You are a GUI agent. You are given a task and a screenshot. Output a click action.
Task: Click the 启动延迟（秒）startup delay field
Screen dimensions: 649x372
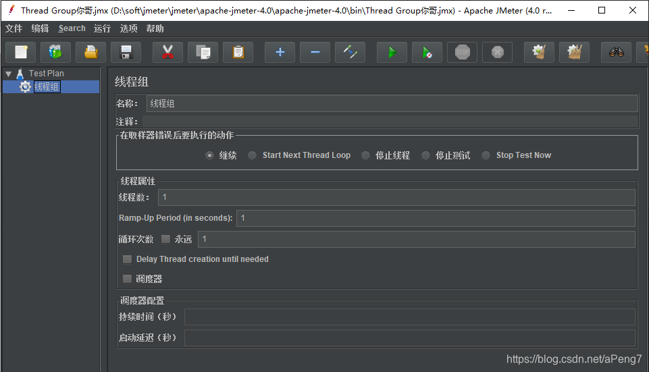[410, 338]
